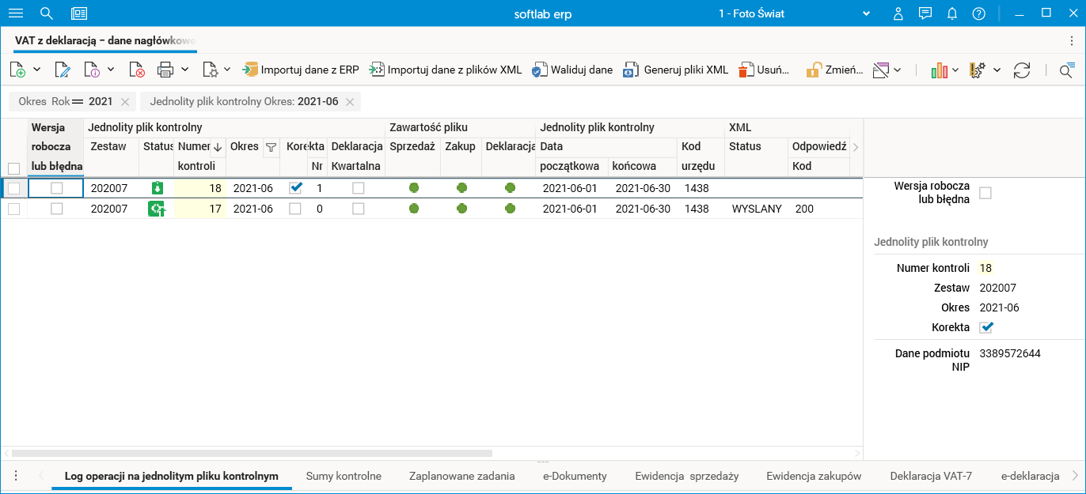1086x494 pixels.
Task: Switch to Zaplanowane zadania tab
Action: [462, 476]
